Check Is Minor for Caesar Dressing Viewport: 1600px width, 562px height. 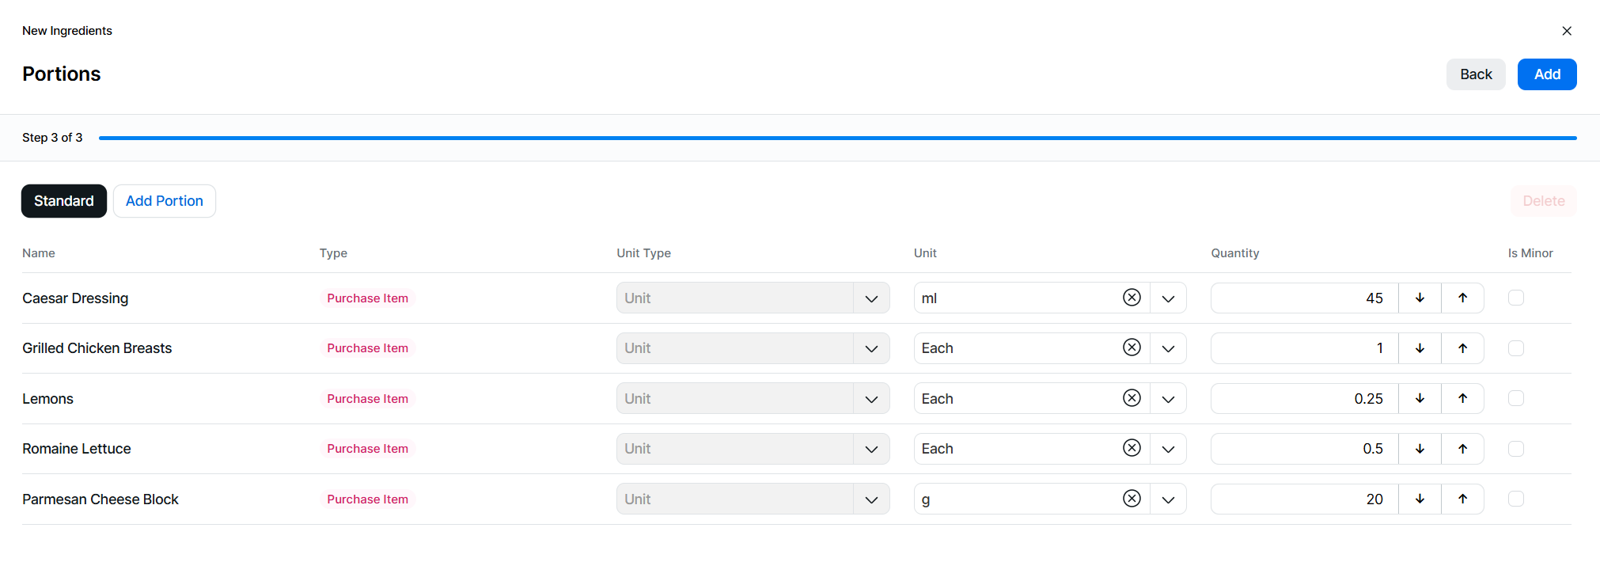[1515, 298]
